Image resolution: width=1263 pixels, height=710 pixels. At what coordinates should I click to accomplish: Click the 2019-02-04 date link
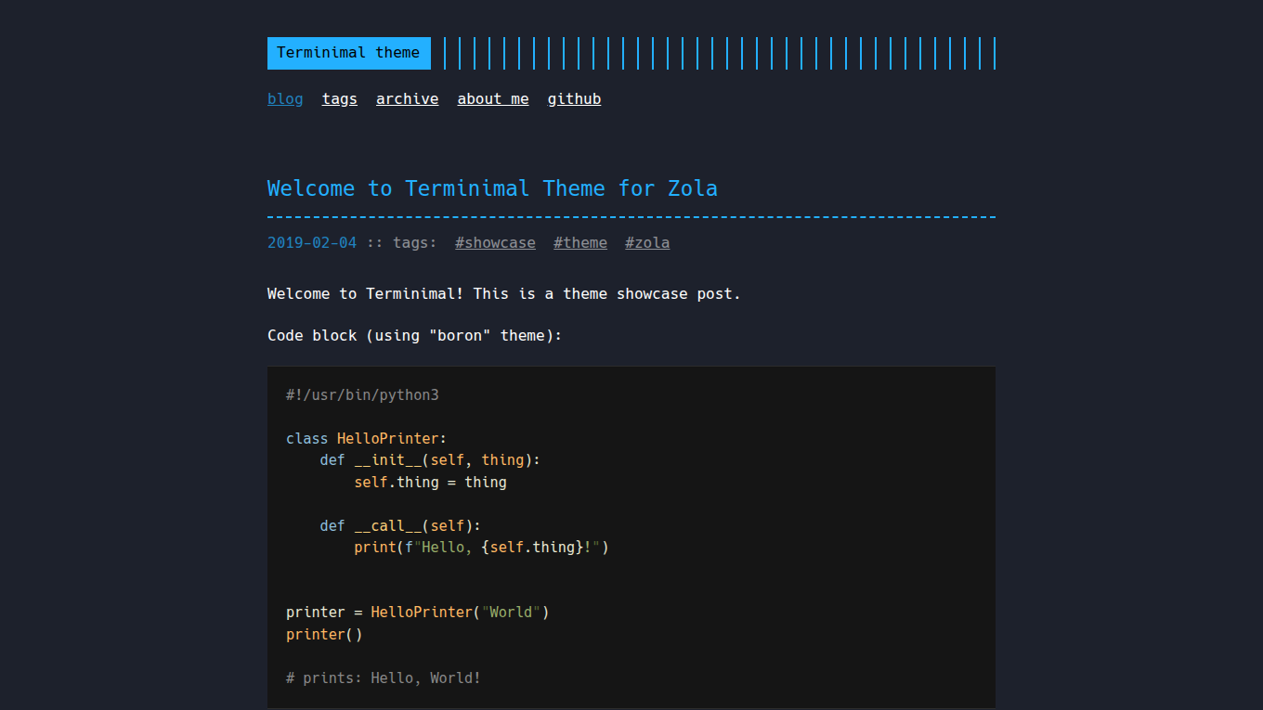tap(311, 242)
